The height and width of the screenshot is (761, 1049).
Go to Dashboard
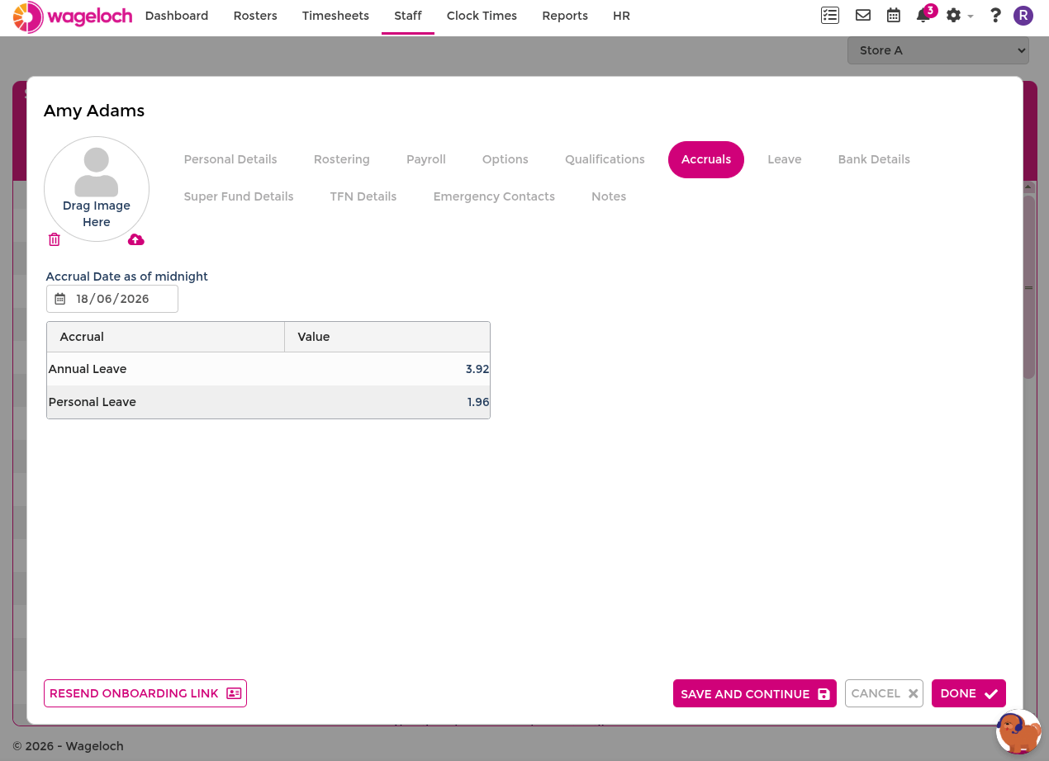coord(177,16)
